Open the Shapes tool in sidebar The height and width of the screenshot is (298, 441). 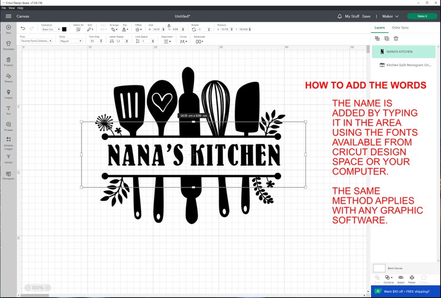pos(8,78)
